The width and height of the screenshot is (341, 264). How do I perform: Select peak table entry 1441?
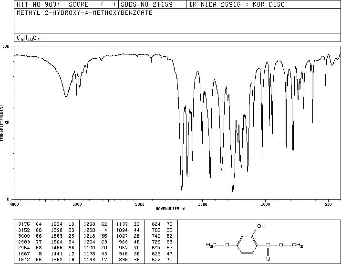coord(57,253)
